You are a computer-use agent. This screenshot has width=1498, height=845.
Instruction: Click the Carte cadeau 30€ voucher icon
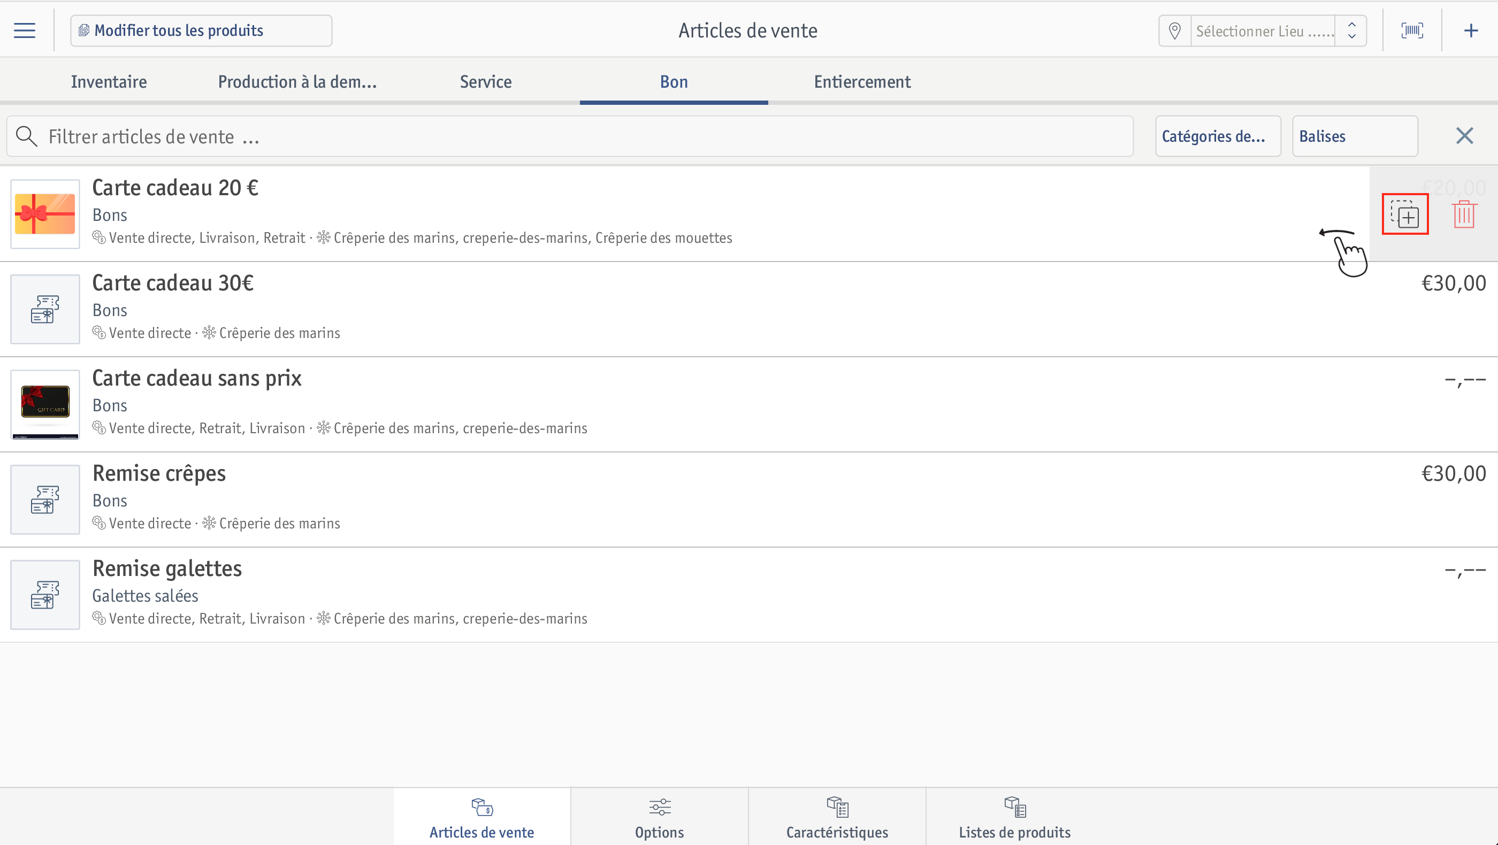click(x=45, y=309)
